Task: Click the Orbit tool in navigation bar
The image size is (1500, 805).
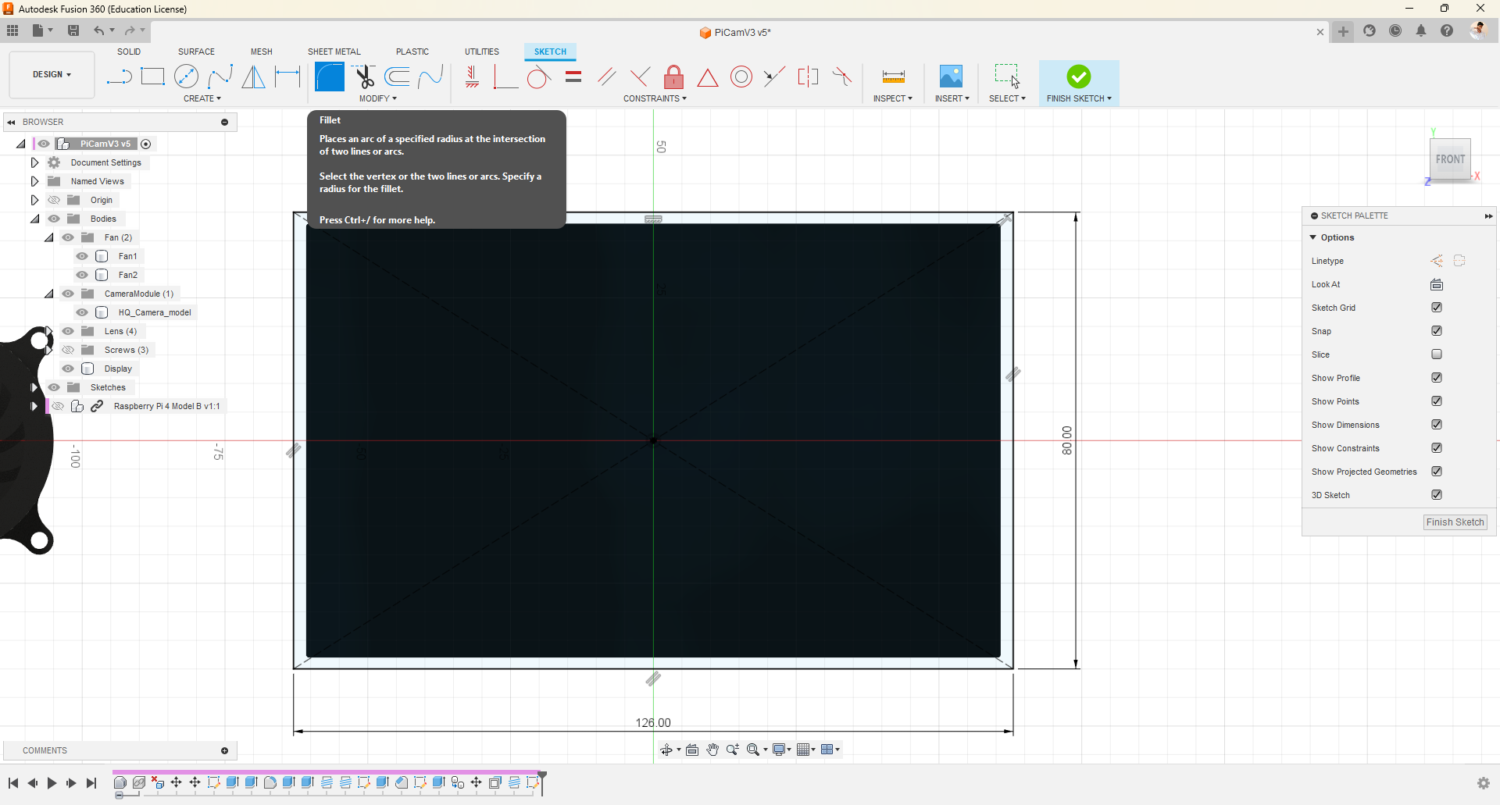Action: coord(666,750)
